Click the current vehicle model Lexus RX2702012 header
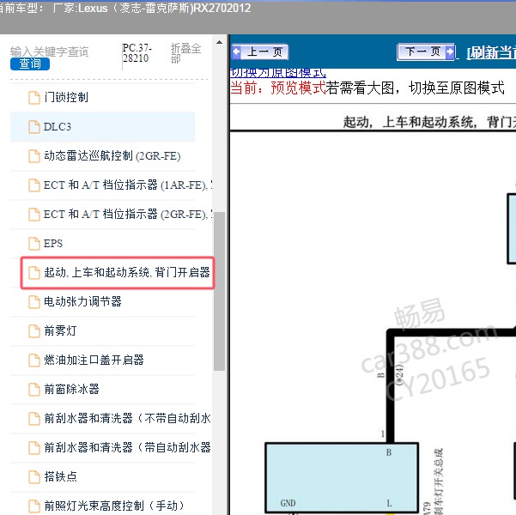516x515 pixels. click(x=125, y=8)
